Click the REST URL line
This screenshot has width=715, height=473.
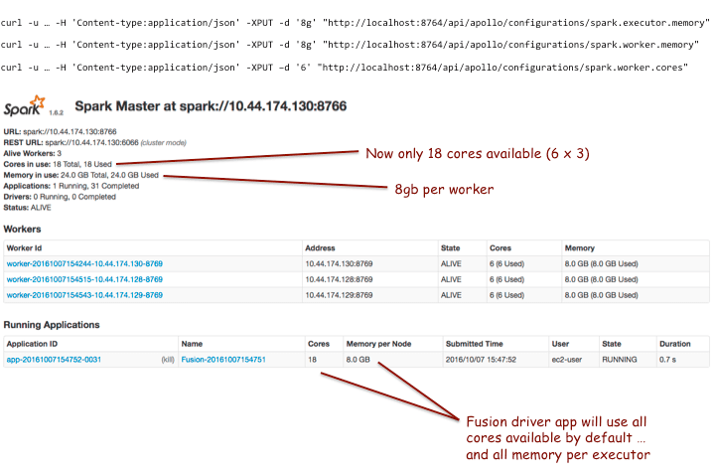(x=95, y=142)
